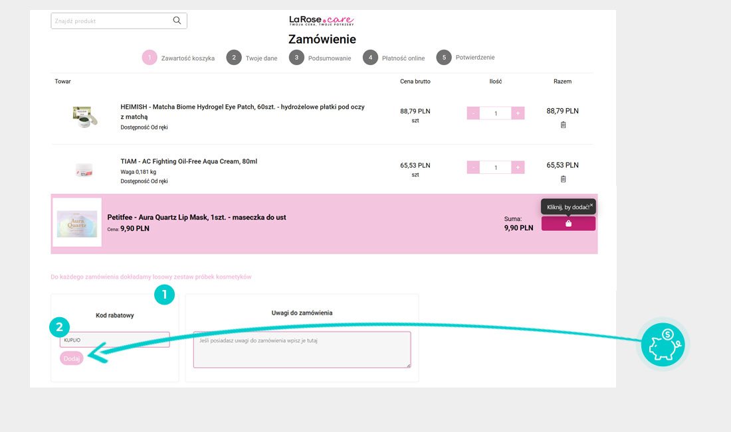This screenshot has height=432, width=731.
Task: Add Aura Quartz Lip Mask to cart
Action: pyautogui.click(x=568, y=224)
